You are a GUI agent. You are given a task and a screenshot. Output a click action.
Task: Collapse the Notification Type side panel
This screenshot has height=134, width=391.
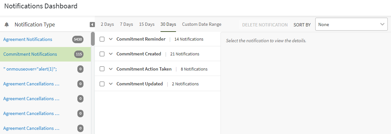92,24
